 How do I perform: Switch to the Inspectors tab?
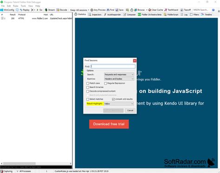[x=95, y=14]
